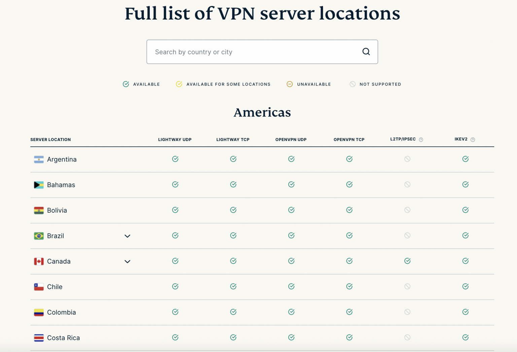Click Canada's L2TP/IPSEC availability checkmark
Screen dimensions: 517x352
[x=407, y=261]
